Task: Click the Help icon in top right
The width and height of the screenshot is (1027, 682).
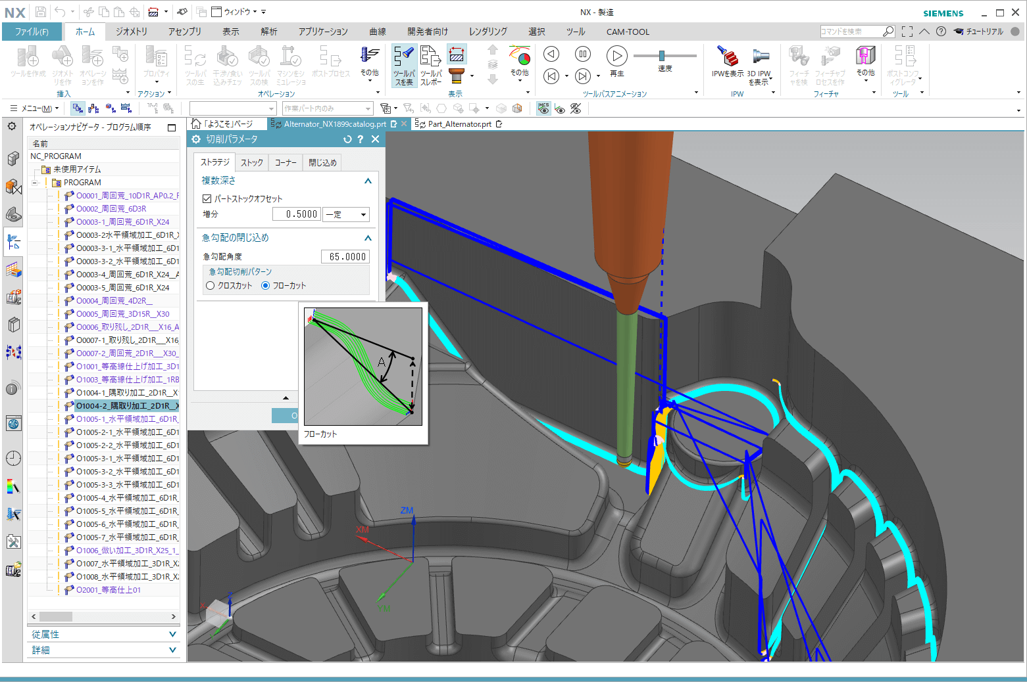Action: tap(941, 32)
